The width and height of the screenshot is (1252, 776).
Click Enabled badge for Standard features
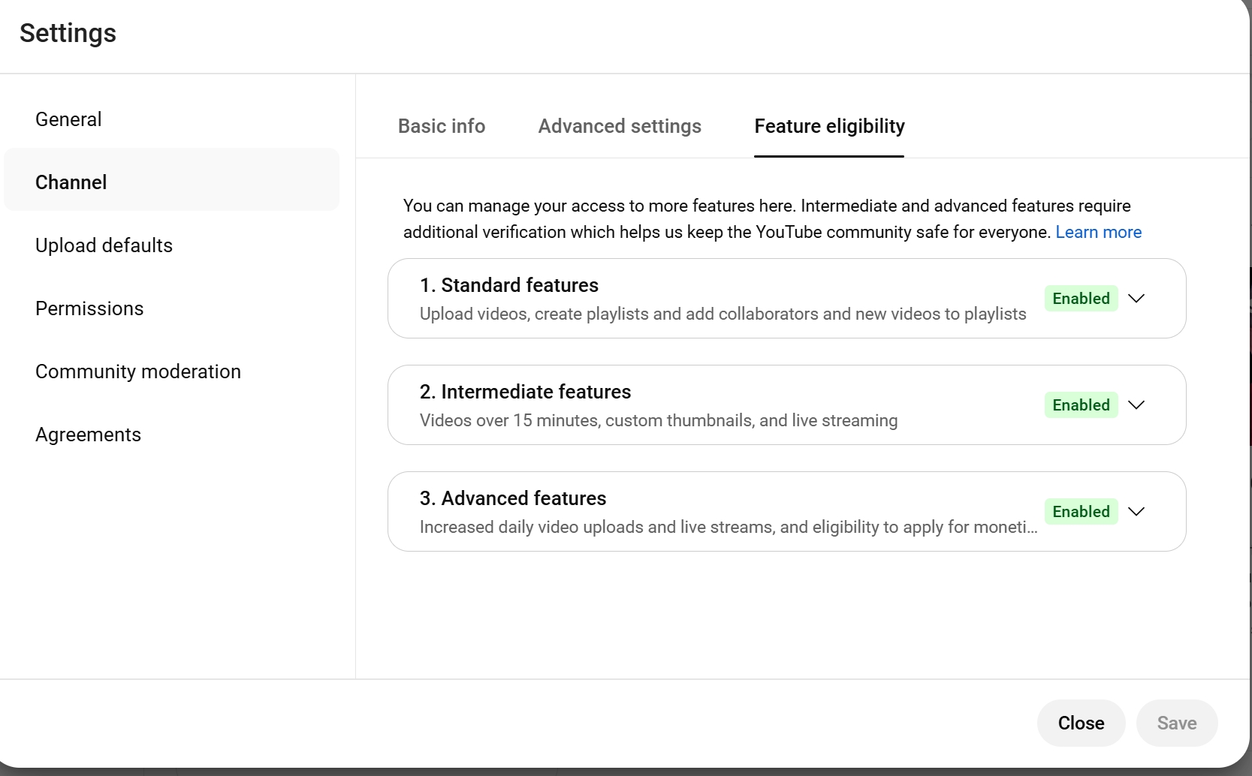[1081, 299]
